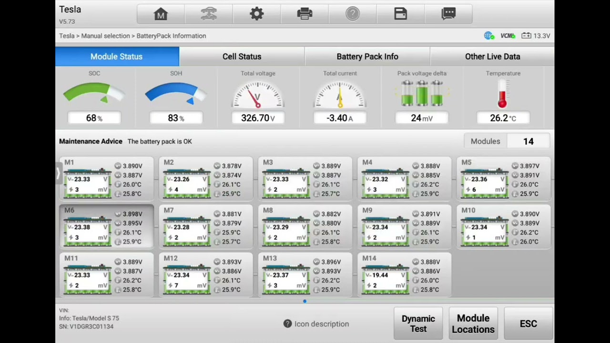Tap the Total current dial gauge

[340, 94]
